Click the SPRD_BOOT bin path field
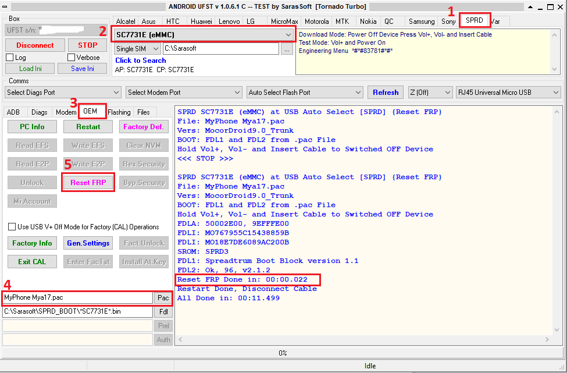 click(x=78, y=311)
